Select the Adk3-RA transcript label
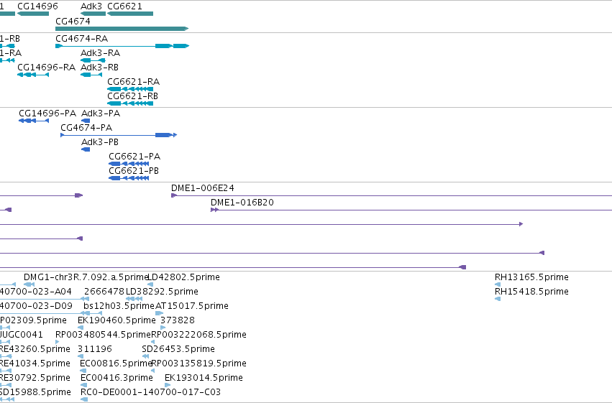Viewport: 612px width, 403px height. 100,53
